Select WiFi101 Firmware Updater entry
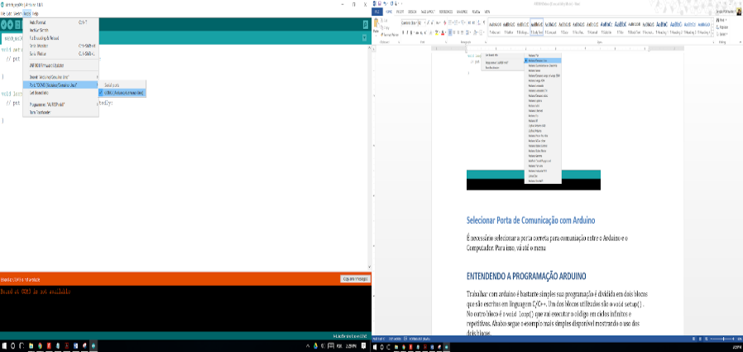The height and width of the screenshot is (352, 743). coord(60,65)
